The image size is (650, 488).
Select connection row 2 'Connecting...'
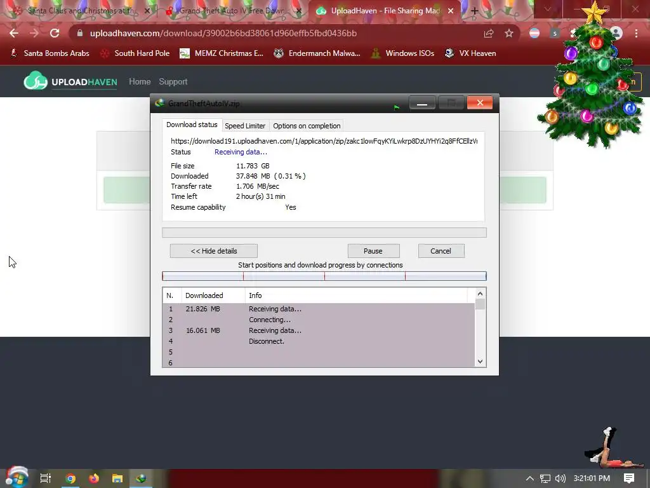click(x=319, y=320)
